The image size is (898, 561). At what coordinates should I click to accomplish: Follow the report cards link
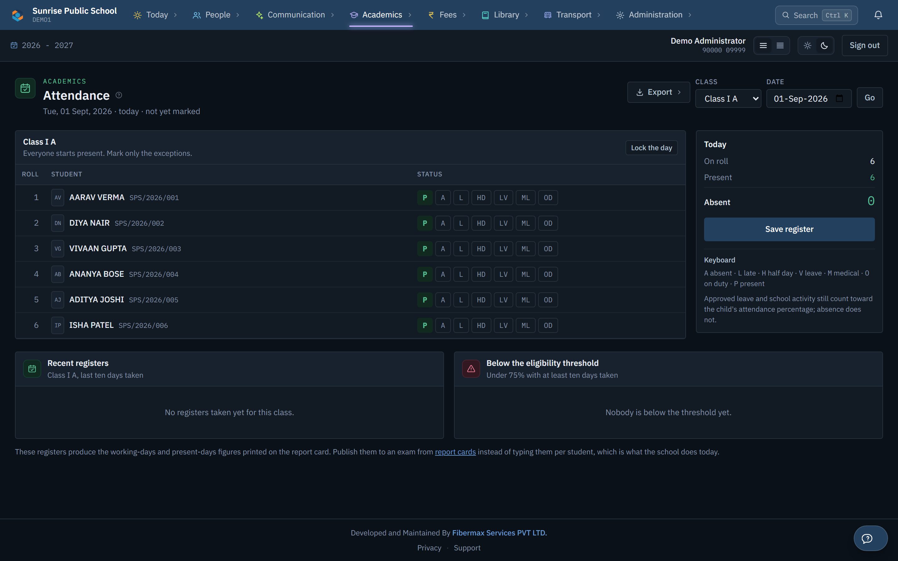pyautogui.click(x=455, y=452)
